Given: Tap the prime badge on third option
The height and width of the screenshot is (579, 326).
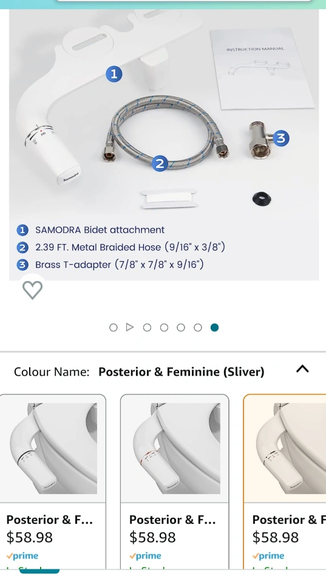Looking at the screenshot, I should pos(268,556).
